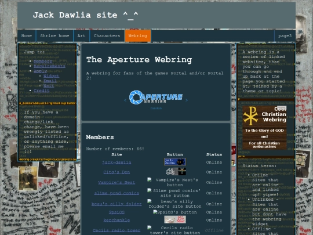Open the Widget sub-link
Image resolution: width=313 pixels, height=235 pixels.
[x=52, y=76]
